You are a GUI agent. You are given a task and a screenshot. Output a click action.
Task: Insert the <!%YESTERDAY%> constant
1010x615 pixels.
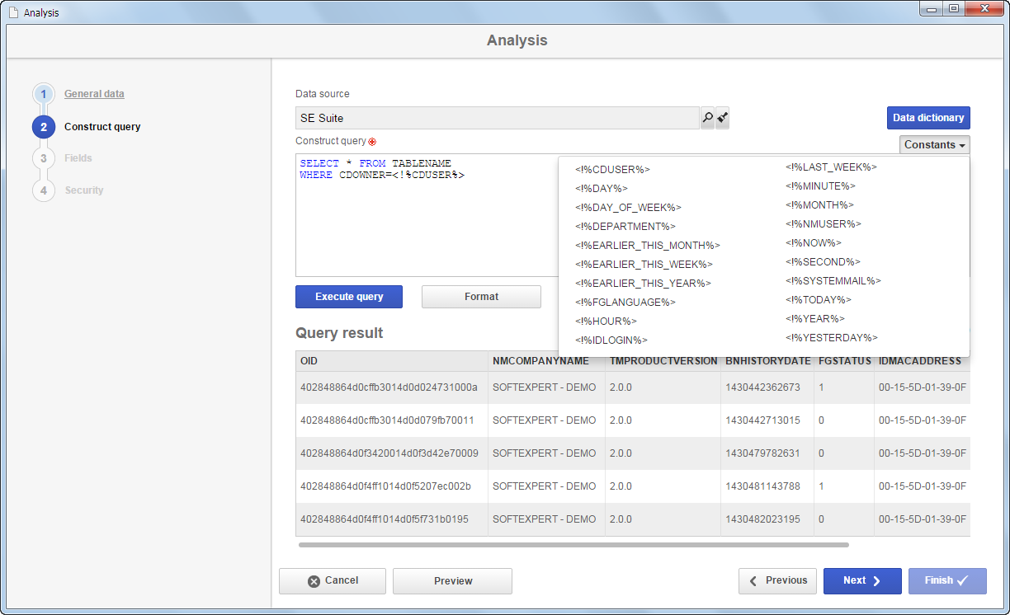(x=832, y=338)
